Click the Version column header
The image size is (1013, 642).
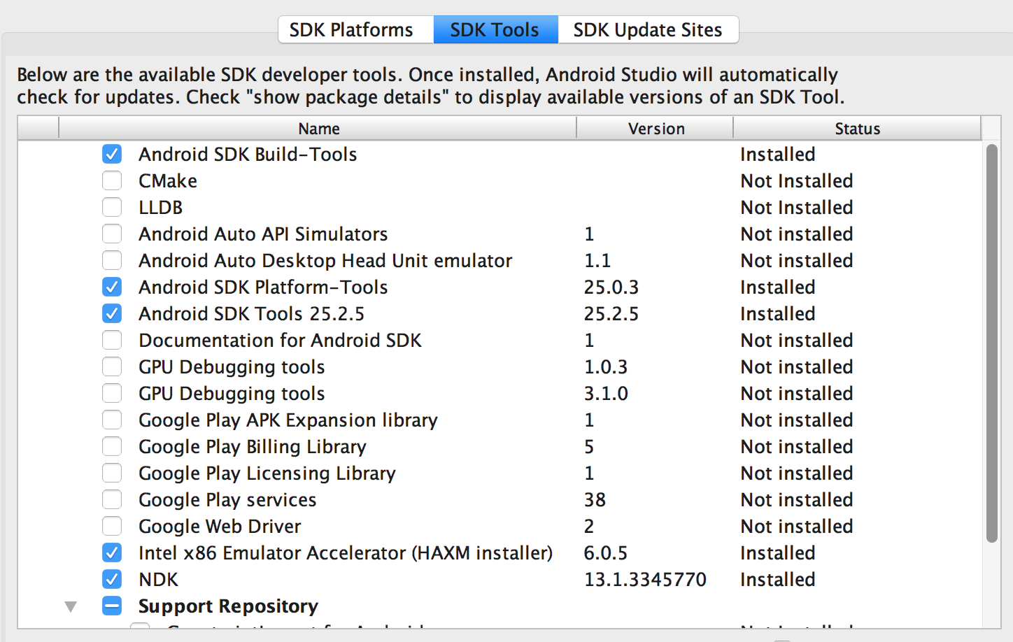[656, 129]
